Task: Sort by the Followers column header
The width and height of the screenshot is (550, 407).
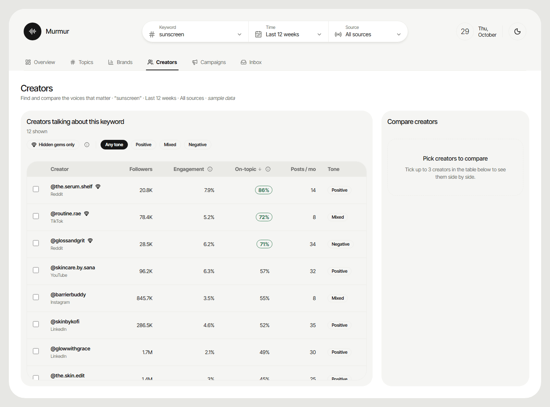Action: (141, 169)
